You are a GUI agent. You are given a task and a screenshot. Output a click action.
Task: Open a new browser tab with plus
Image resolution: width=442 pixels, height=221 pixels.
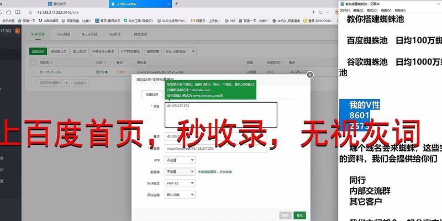coord(176,4)
